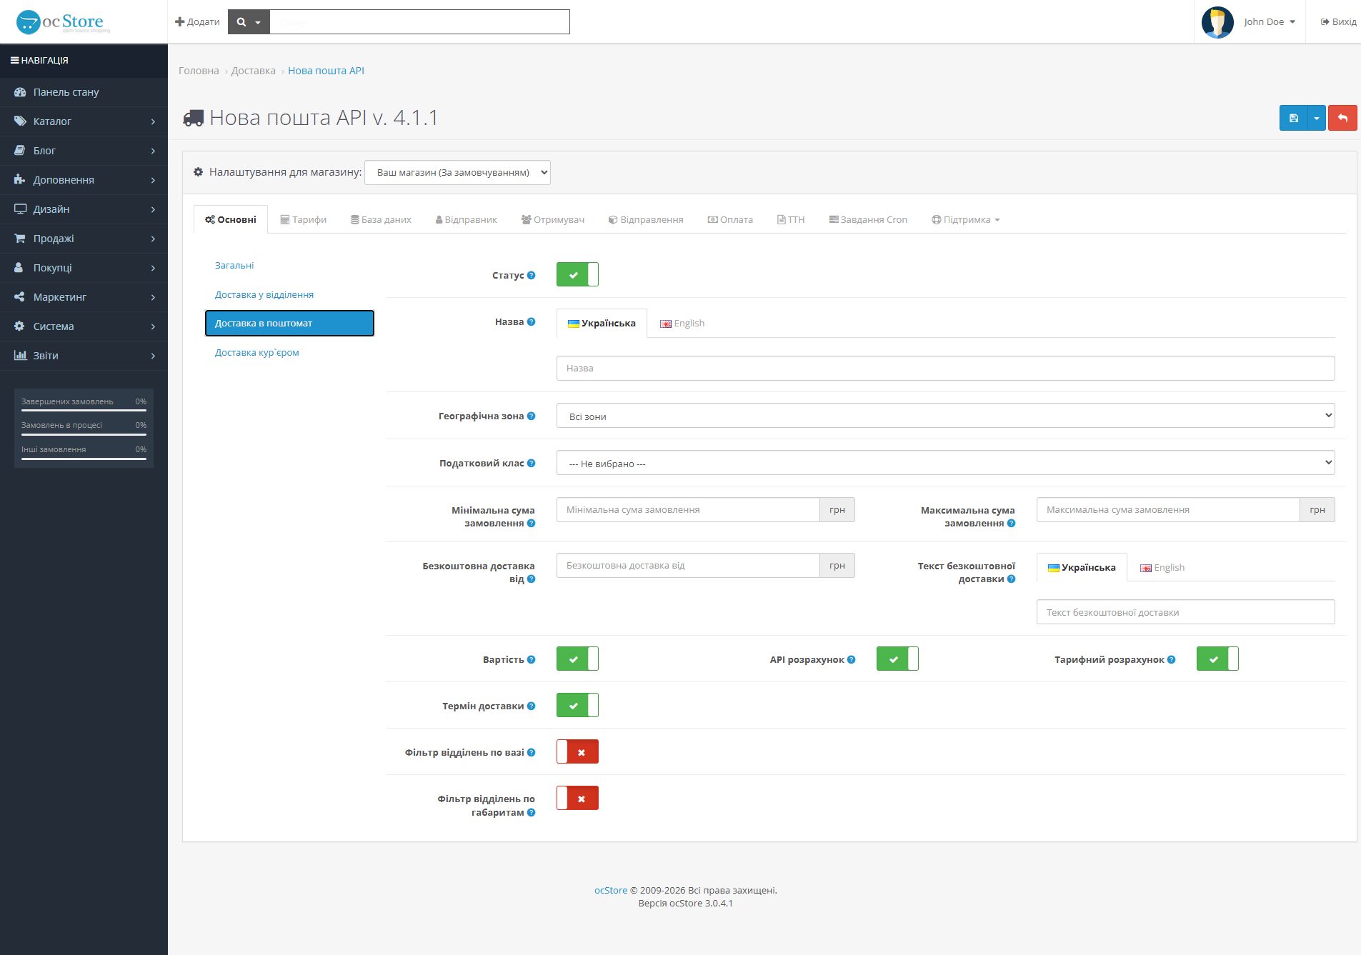Viewport: 1361px width, 955px height.
Task: Click the Тарифний розрахунок help icon
Action: [x=1171, y=659]
